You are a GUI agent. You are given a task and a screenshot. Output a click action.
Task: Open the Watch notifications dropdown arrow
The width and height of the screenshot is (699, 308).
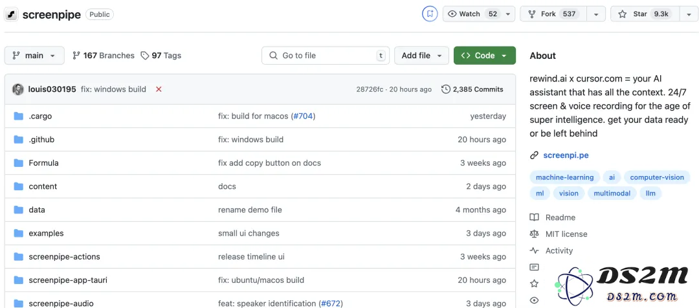[508, 14]
